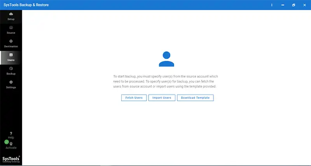Click the Settings label in sidebar
Screen dimensions: 311x166
point(11,87)
